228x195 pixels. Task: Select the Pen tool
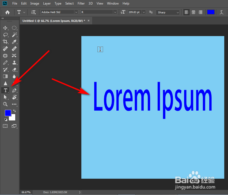click(x=14, y=90)
